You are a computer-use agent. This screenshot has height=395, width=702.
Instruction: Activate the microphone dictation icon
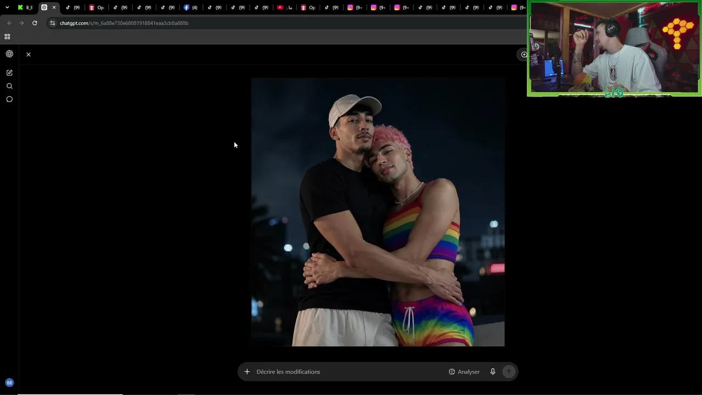(x=492, y=371)
